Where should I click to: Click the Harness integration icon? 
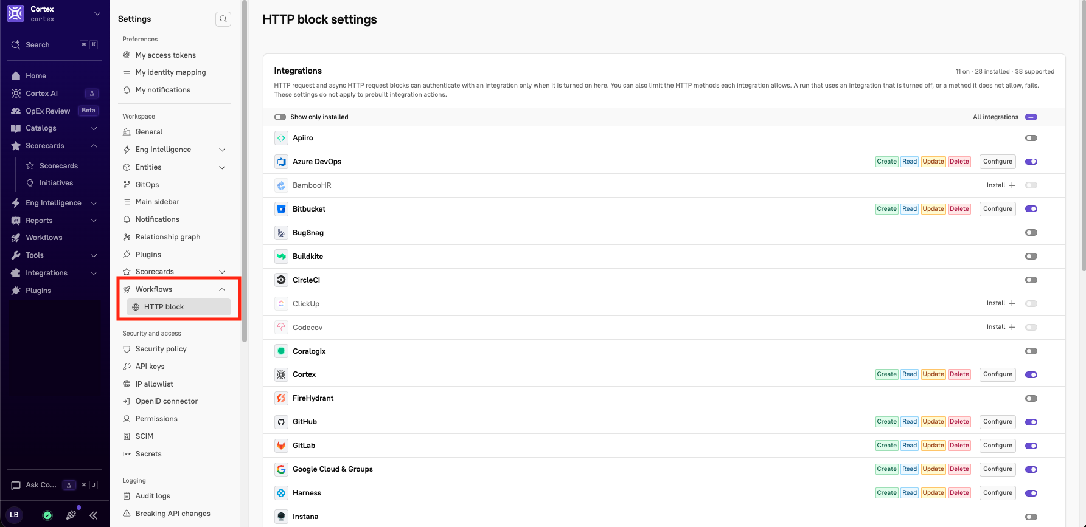tap(281, 493)
